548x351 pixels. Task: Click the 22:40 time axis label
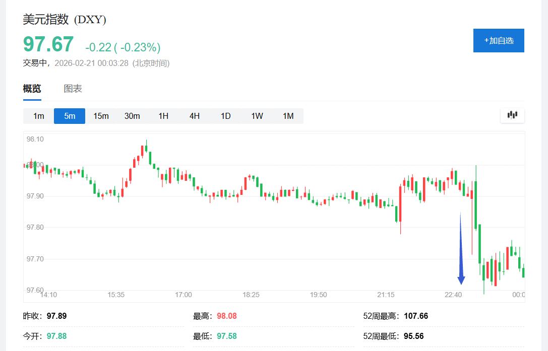pos(453,295)
